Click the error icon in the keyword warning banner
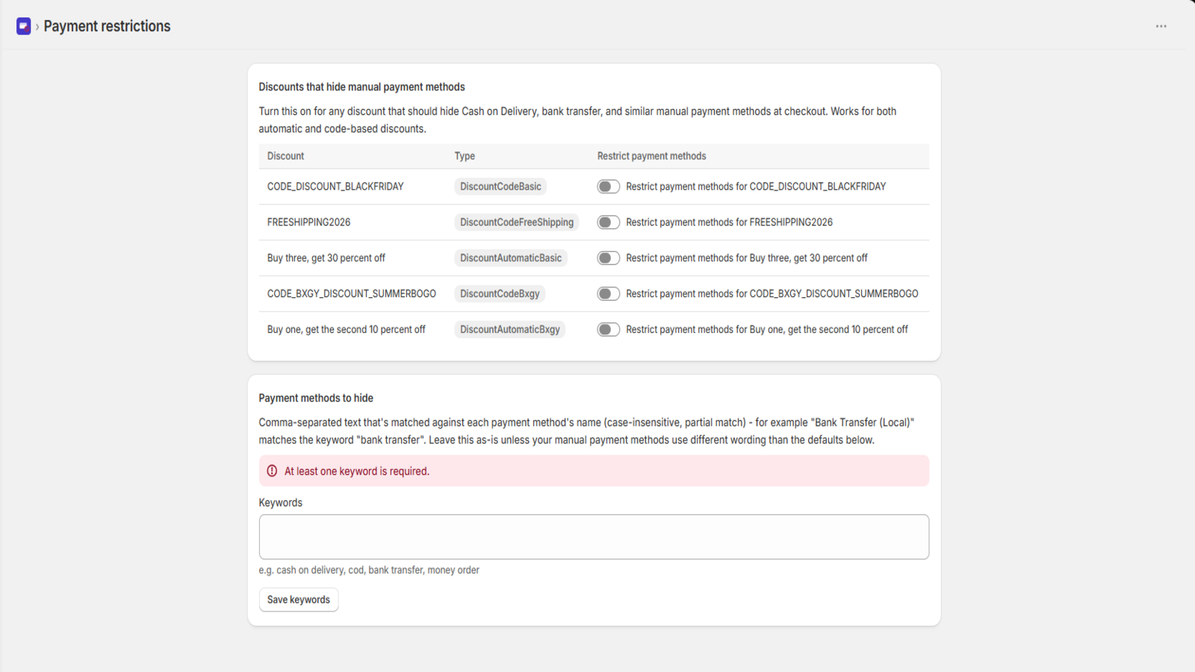 (272, 471)
